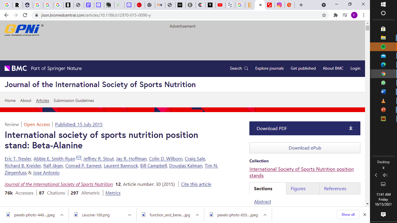Click the email envelope next to Smith-Ryan
The width and height of the screenshot is (397, 223).
tap(79, 158)
